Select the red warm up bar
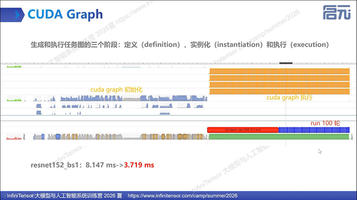This screenshot has height=200, width=357. click(243, 130)
